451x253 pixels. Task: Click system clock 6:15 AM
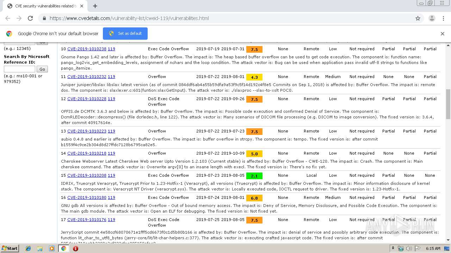coord(433,248)
